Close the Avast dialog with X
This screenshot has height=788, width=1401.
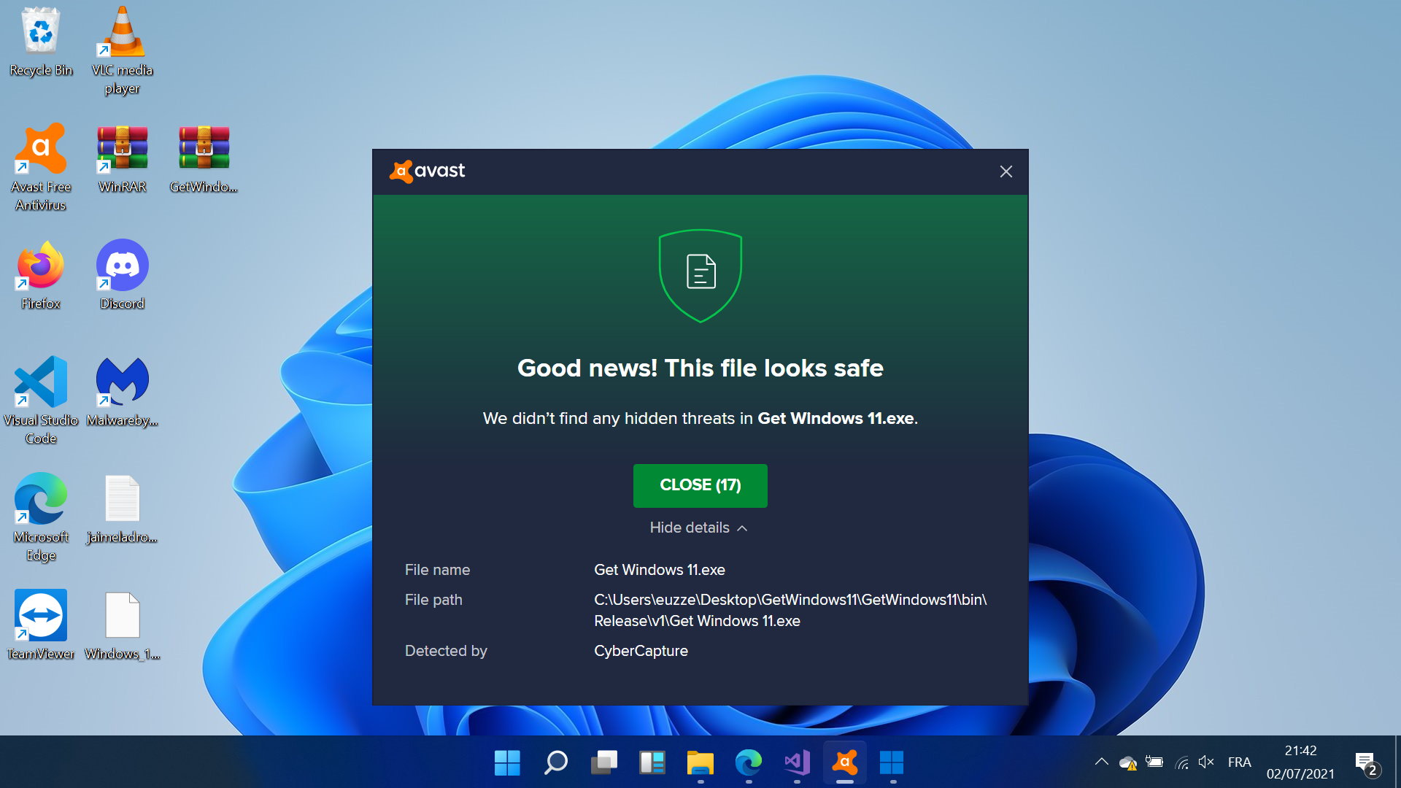click(x=1006, y=171)
